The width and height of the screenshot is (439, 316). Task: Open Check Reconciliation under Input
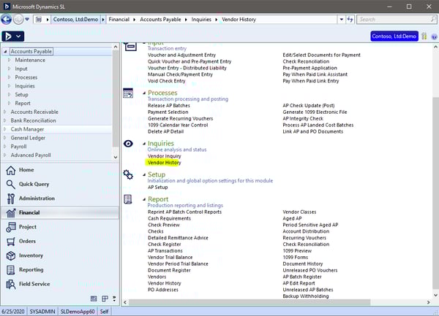coord(306,61)
